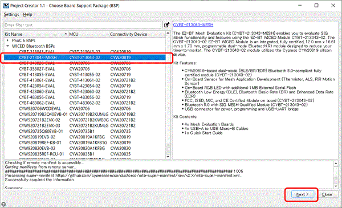Select the CYBT-353027-EVAL kit
Image resolution: width=342 pixels, height=208 pixels.
coord(37,69)
